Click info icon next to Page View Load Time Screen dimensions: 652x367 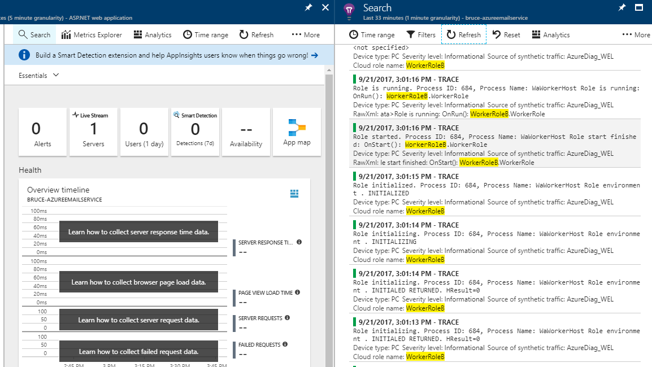(297, 292)
